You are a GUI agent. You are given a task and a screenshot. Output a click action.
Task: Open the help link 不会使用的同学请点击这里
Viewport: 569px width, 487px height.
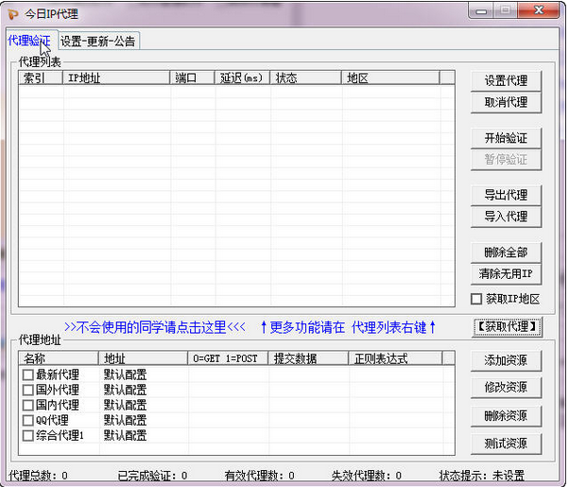click(x=154, y=327)
